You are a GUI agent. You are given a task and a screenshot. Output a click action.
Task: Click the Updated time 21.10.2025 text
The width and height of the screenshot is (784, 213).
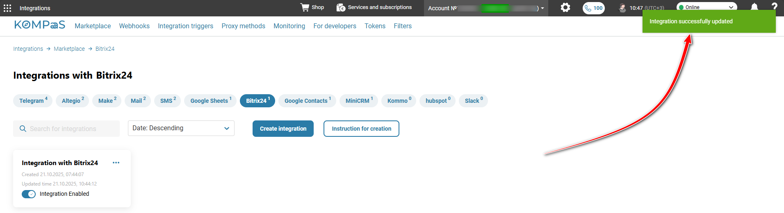59,184
